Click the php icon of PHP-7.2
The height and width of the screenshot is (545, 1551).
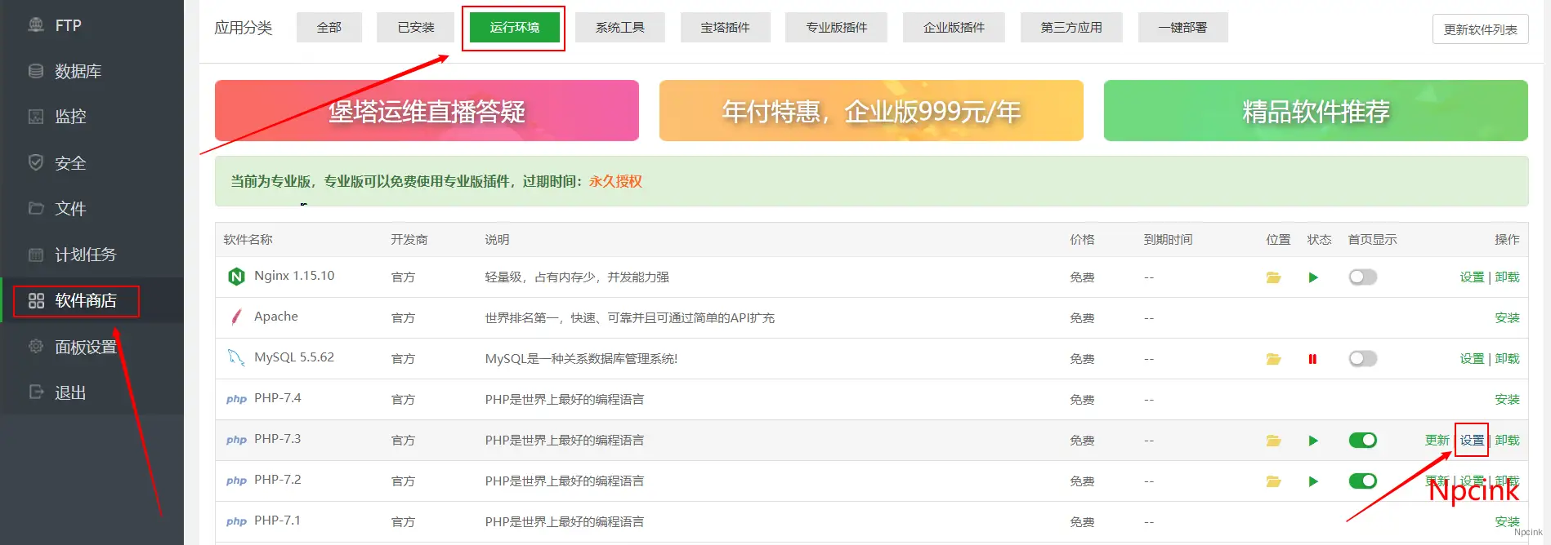pyautogui.click(x=236, y=481)
